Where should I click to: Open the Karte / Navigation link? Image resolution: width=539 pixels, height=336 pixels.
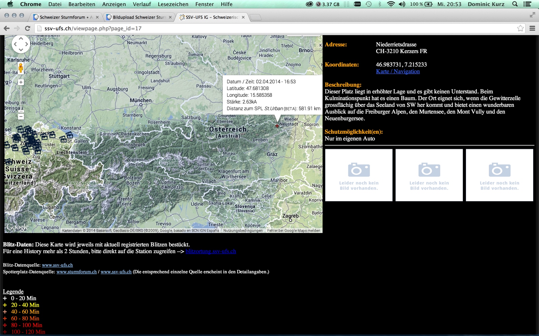point(398,71)
